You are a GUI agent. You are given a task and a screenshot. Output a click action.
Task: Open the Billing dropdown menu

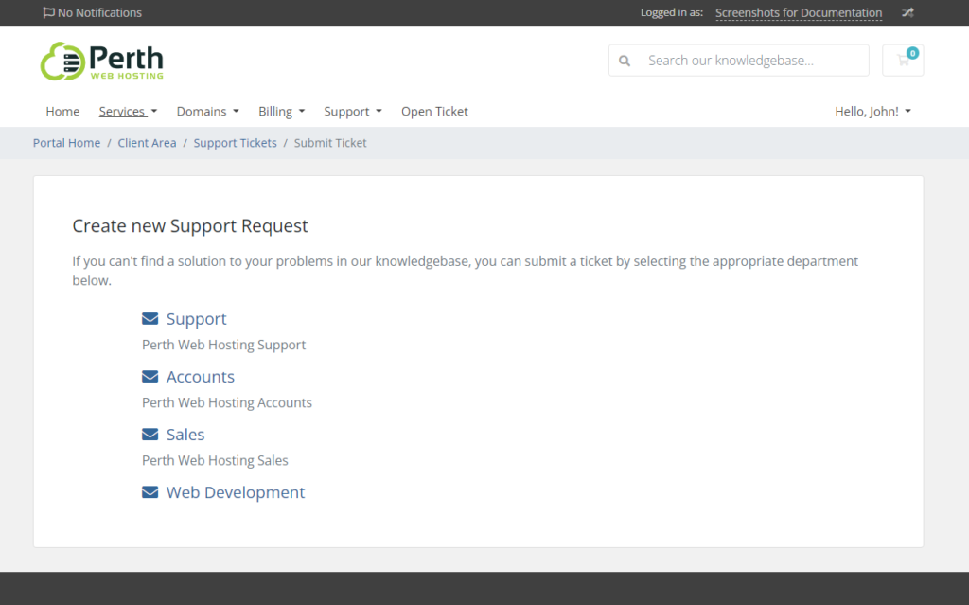tap(281, 112)
